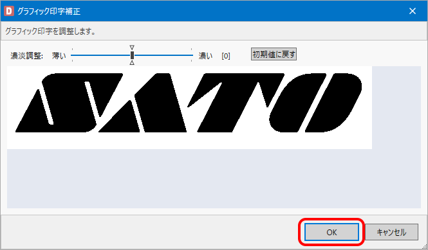
Task: Click the red D application icon in the title bar
Action: 9,11
